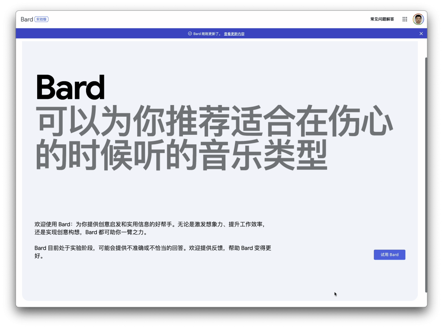Click the Bard 刚刚更新了 banner text
The width and height of the screenshot is (443, 328).
coord(207,34)
